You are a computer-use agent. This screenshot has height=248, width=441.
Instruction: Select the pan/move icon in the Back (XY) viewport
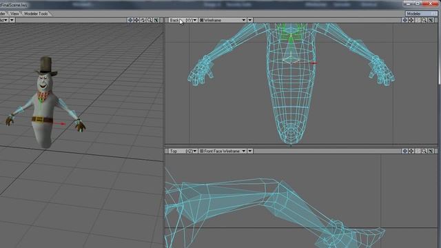[411, 20]
